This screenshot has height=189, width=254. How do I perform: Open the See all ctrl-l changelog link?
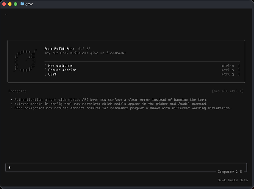(228, 91)
